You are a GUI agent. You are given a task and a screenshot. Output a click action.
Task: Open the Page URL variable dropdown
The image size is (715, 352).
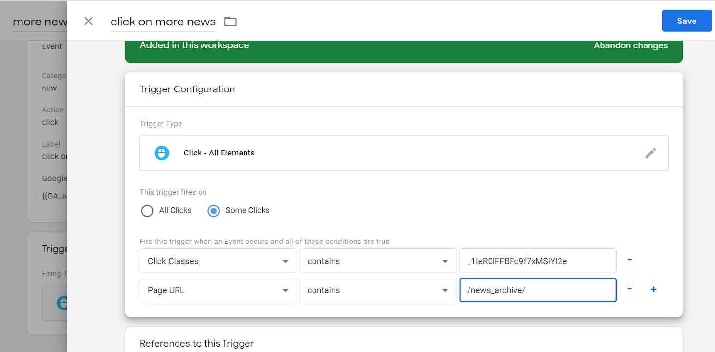[x=219, y=290]
